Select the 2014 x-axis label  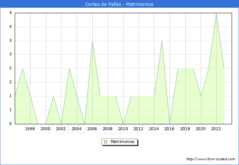point(154,129)
